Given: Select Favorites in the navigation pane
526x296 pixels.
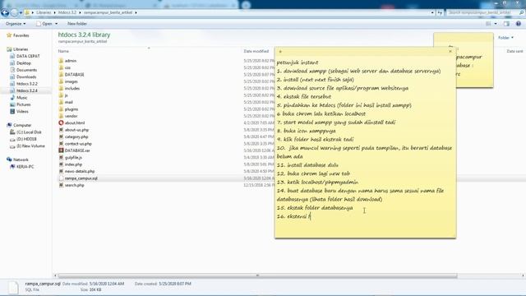Looking at the screenshot, I should [21, 35].
